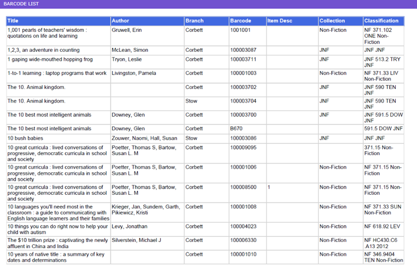Click classification 'NF 371.33 SUN Non-Fiction'
Image resolution: width=417 pixels, height=277 pixels.
click(x=383, y=210)
